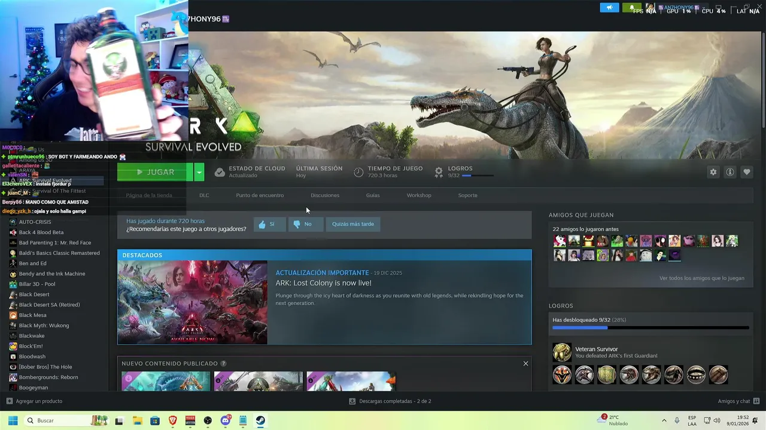Open ARK: Lost Colony featured news image
Viewport: 766px width, 430px height.
193,302
